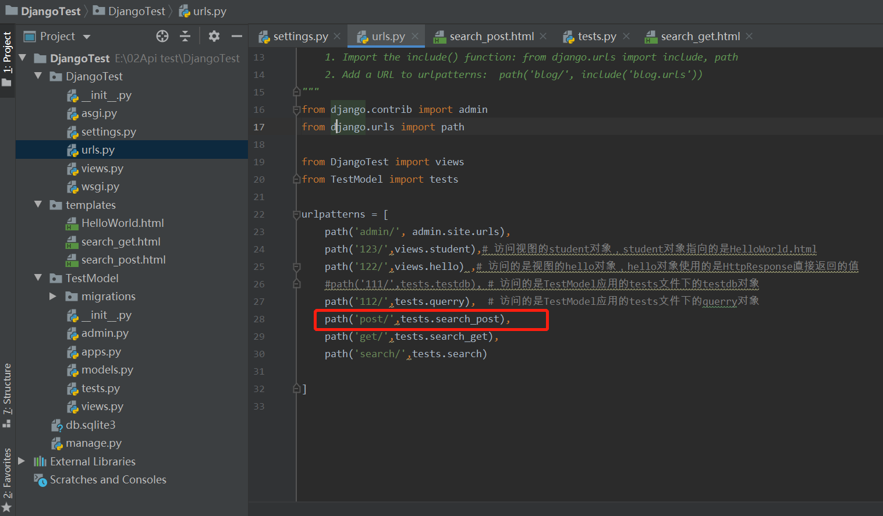Click the External Libraries bars icon

tap(40, 461)
